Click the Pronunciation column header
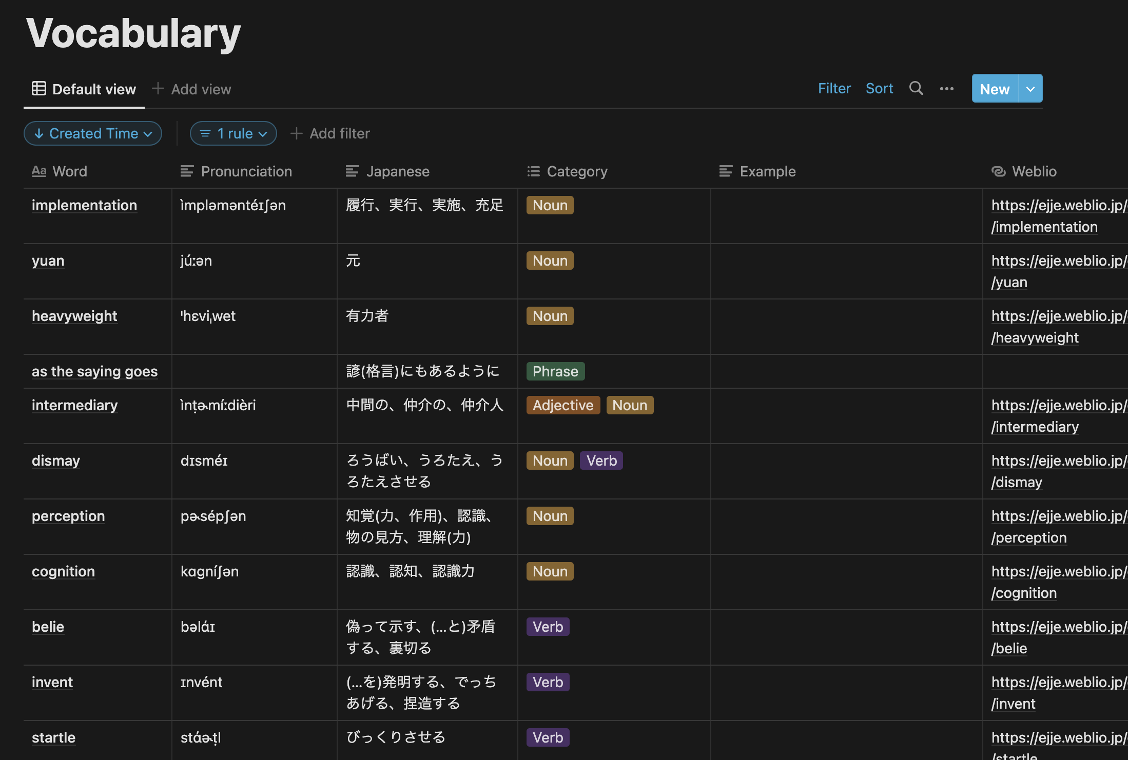 pyautogui.click(x=246, y=171)
